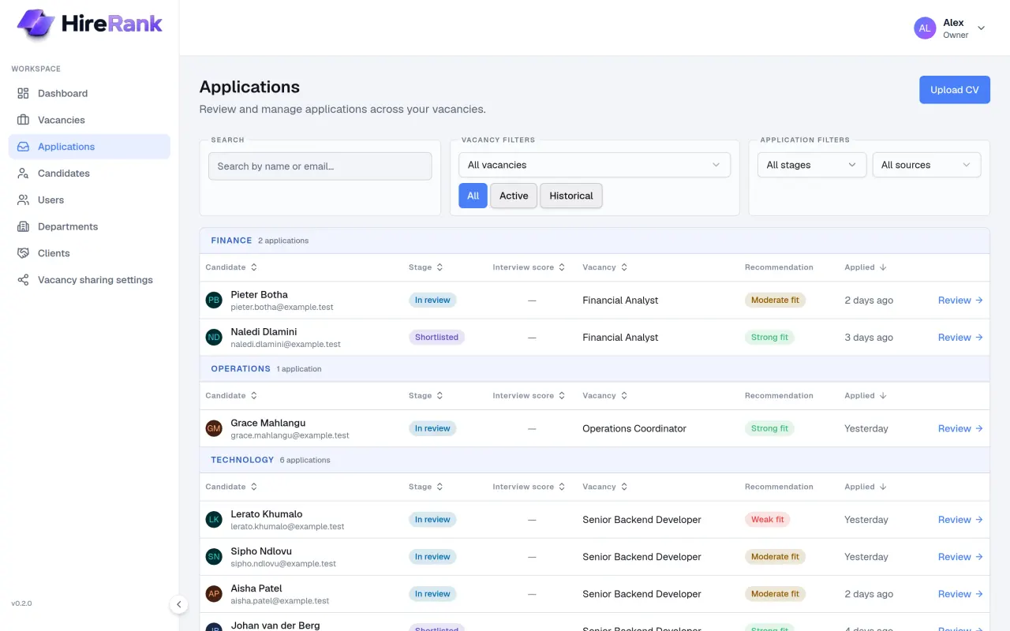The width and height of the screenshot is (1010, 631).
Task: Open the All vacancies dropdown
Action: pos(594,165)
